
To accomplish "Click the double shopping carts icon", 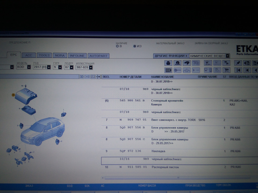I will pos(226,63).
